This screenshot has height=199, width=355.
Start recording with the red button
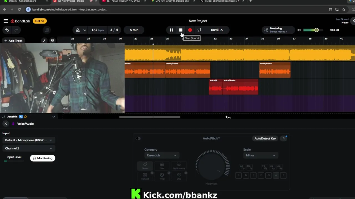(x=190, y=30)
